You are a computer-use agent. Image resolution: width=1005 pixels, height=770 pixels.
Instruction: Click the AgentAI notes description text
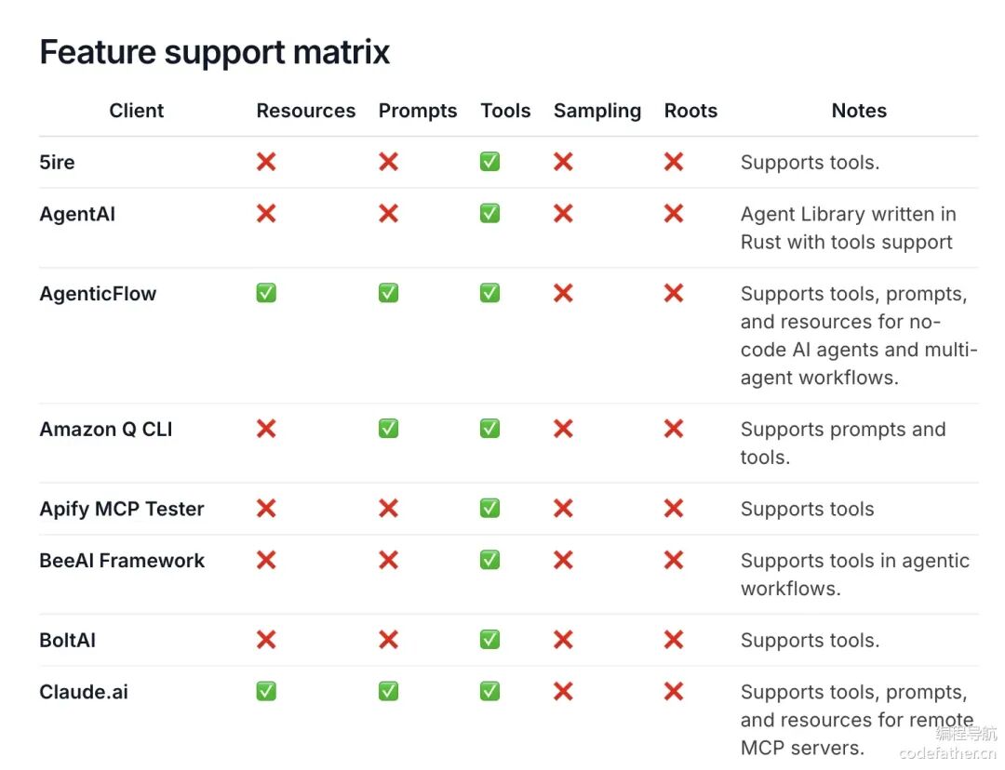point(848,228)
